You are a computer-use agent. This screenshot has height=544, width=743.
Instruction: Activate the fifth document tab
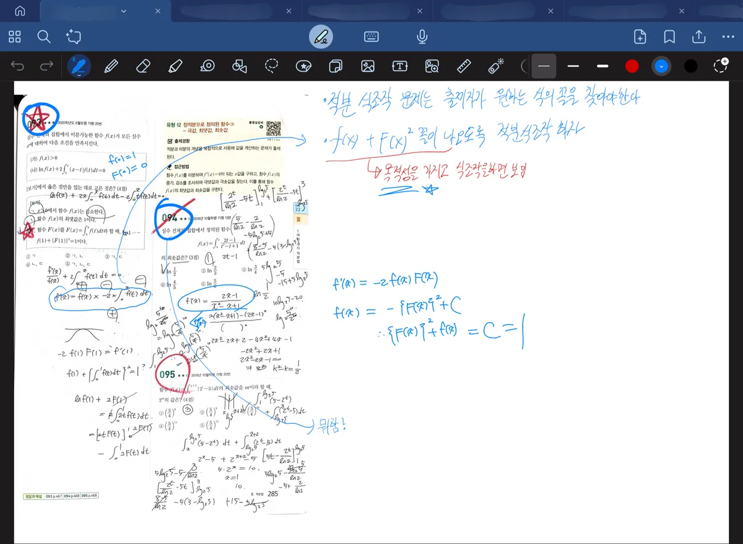coord(629,11)
